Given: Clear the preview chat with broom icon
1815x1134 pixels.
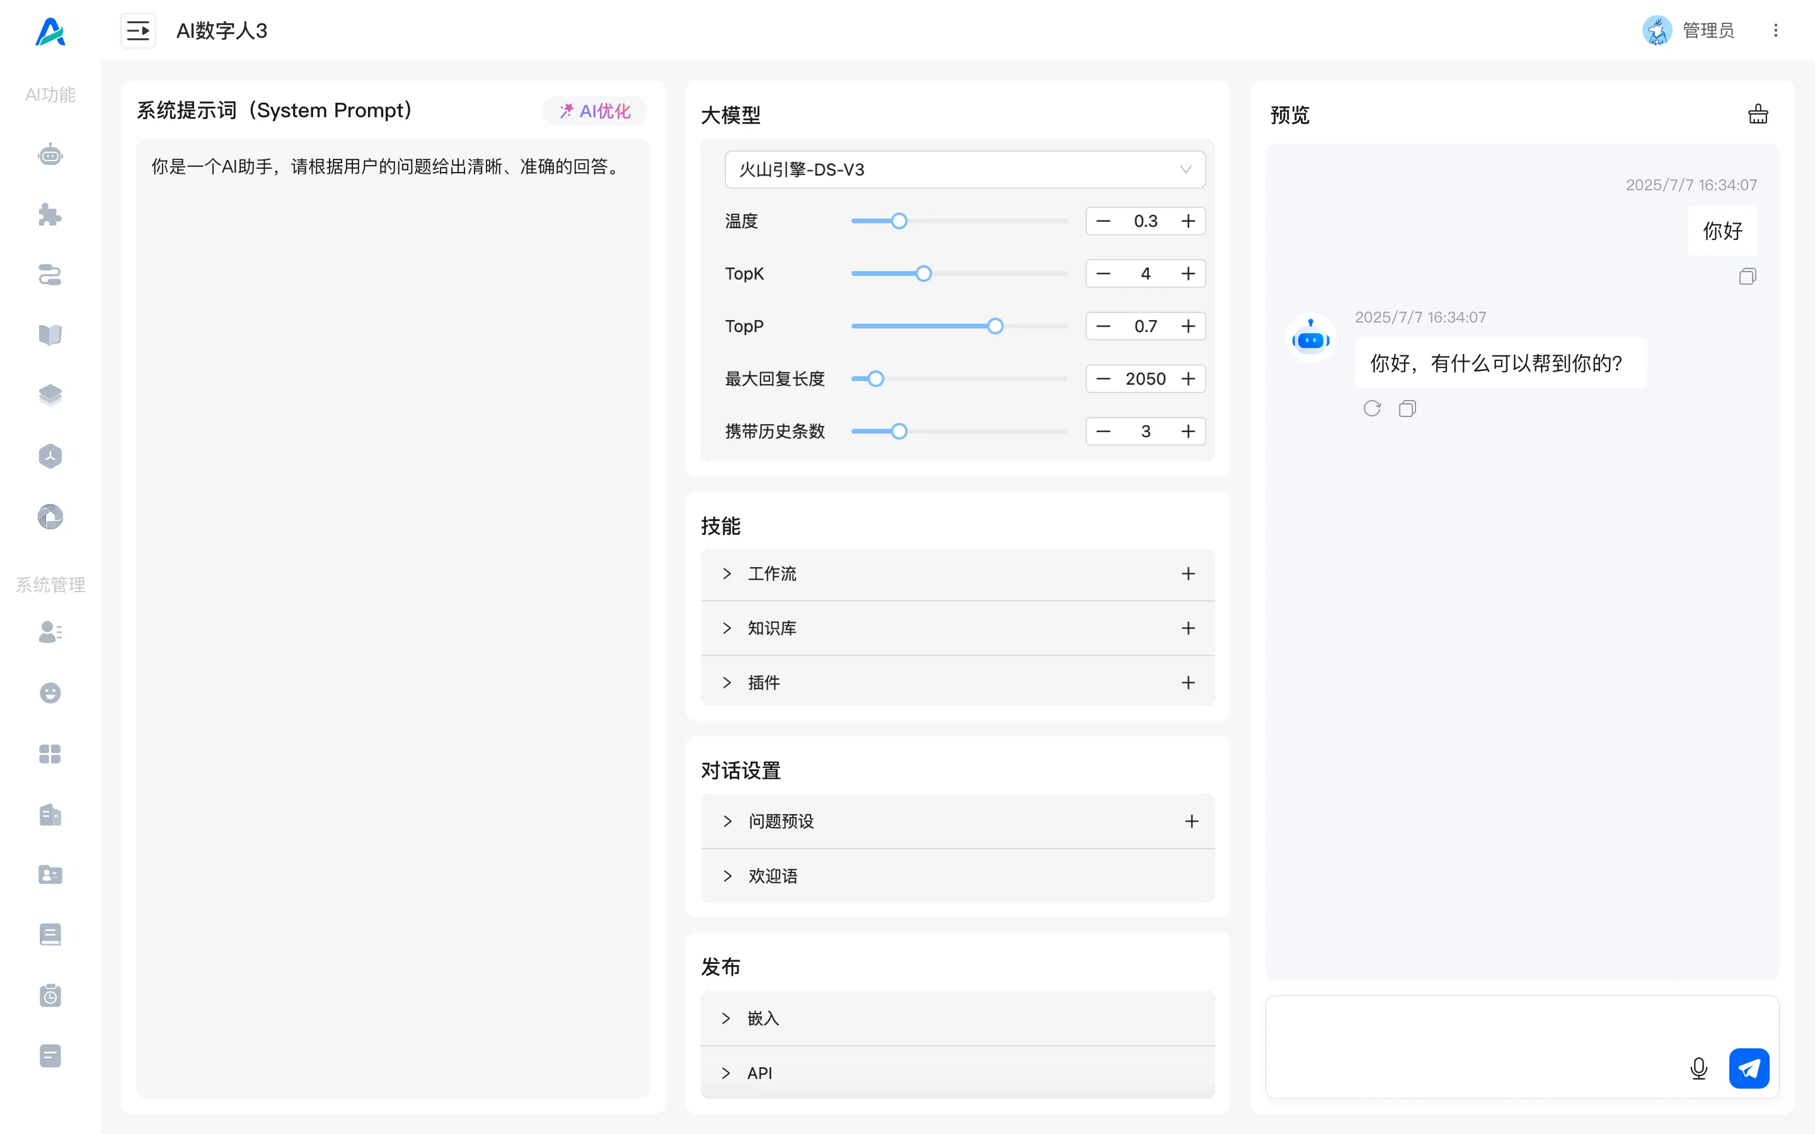Looking at the screenshot, I should [x=1757, y=114].
